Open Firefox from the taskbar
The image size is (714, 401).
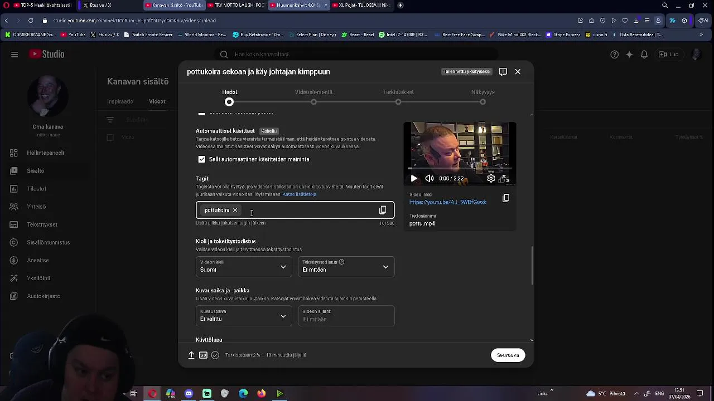261,394
